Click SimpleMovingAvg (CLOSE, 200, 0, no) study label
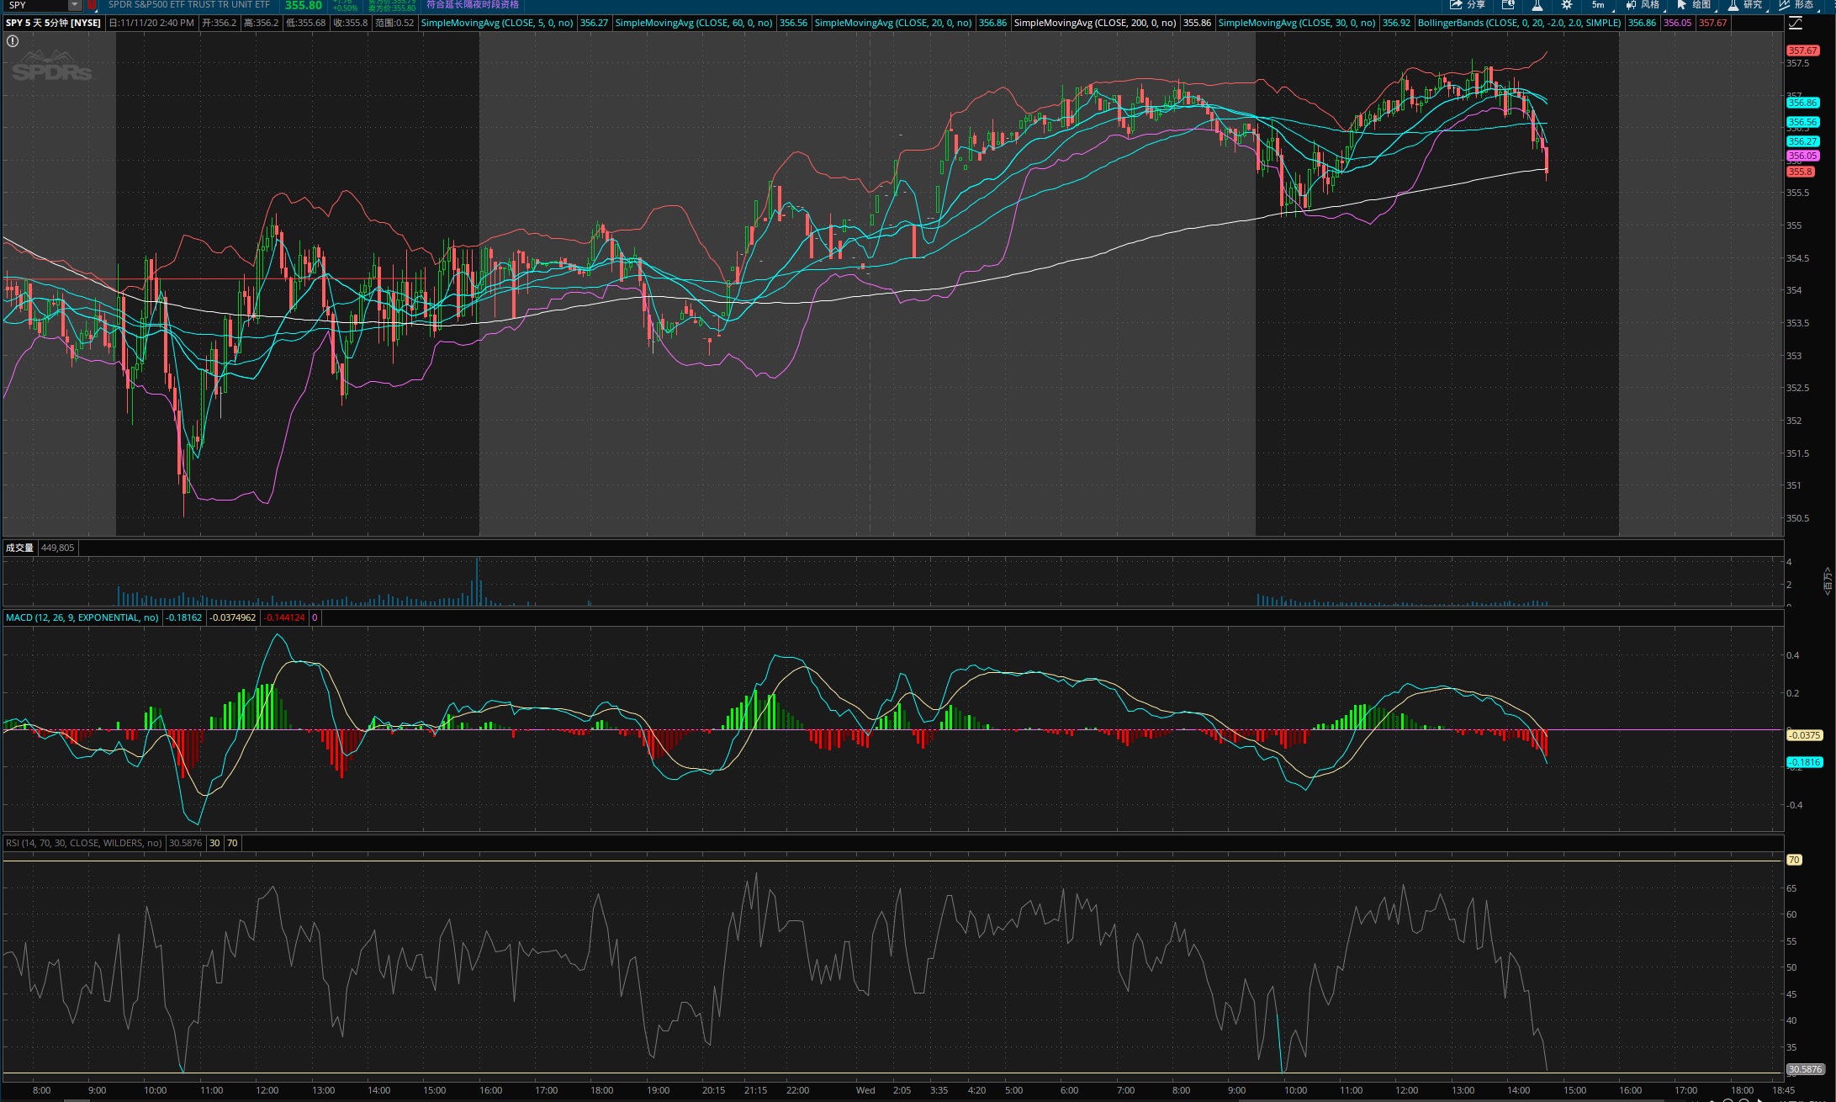Screen dimensions: 1836x1102 1095,23
